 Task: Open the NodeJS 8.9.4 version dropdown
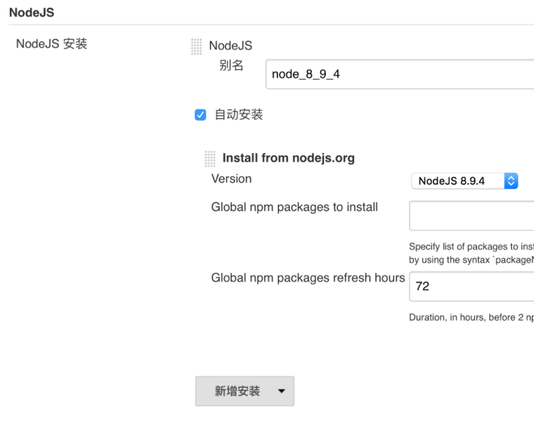click(465, 181)
